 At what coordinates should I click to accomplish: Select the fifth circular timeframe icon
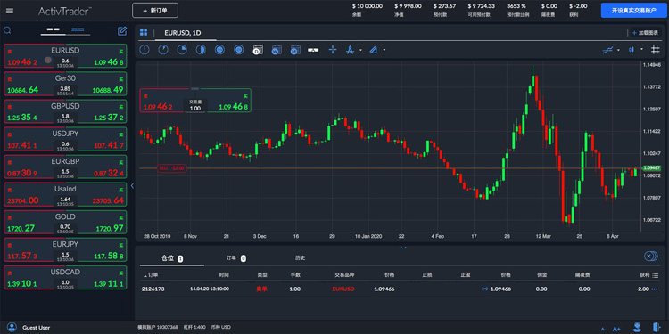pos(219,50)
